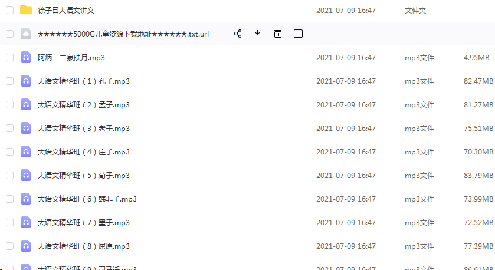Click audio icon for 阿炳 - 二泉映月.mp3

[26, 57]
